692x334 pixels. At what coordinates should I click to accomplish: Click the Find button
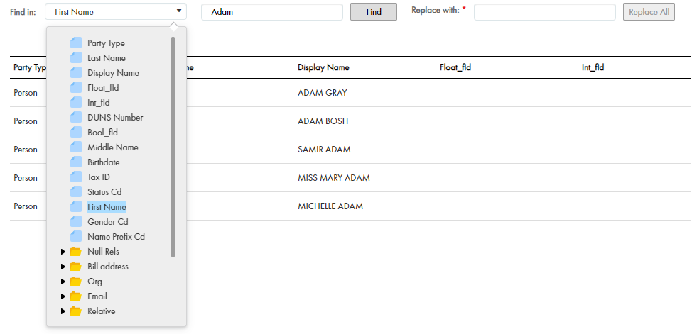click(x=374, y=12)
